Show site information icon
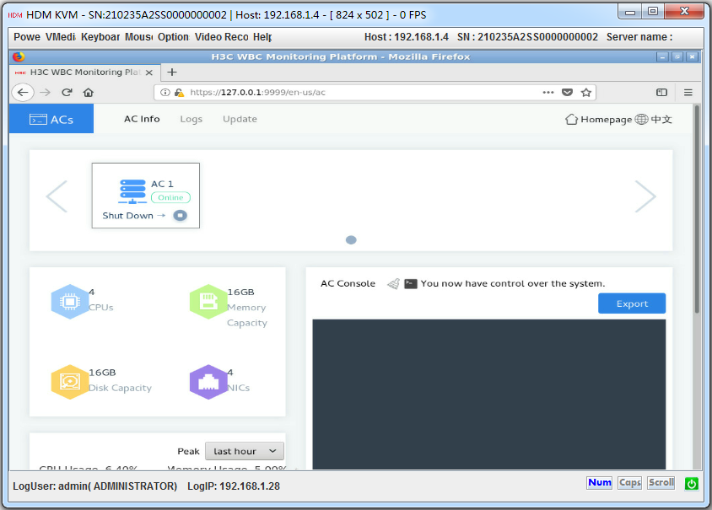This screenshot has height=510, width=712. pyautogui.click(x=165, y=93)
